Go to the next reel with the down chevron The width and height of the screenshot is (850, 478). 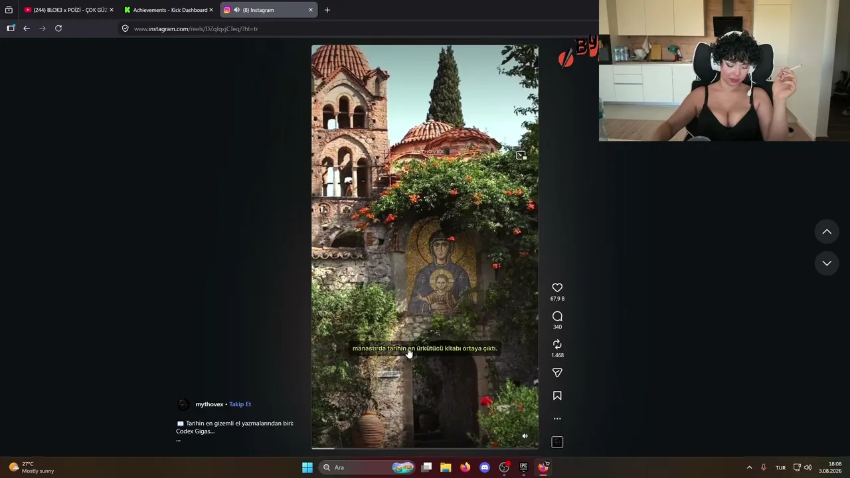pyautogui.click(x=827, y=263)
